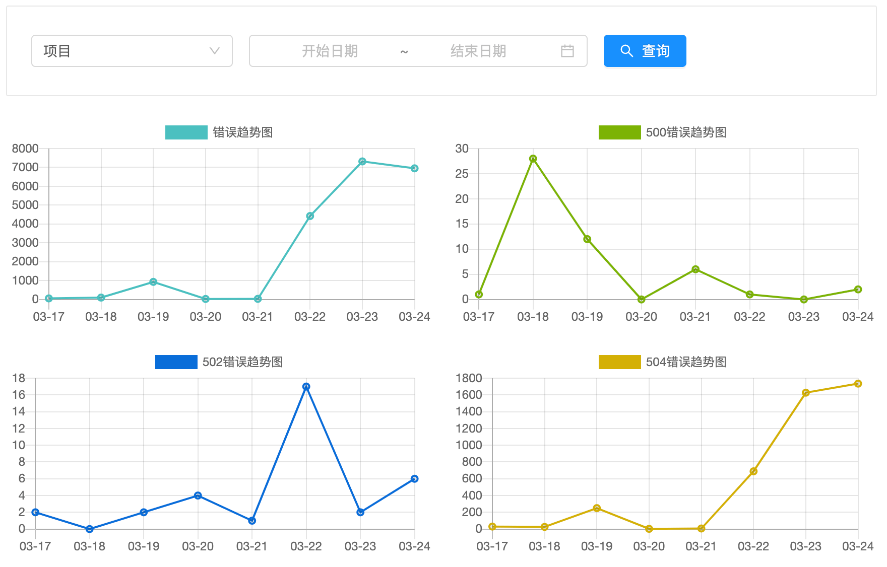887x567 pixels.
Task: Toggle the teal 错误趋势图 legend swatch
Action: (186, 132)
